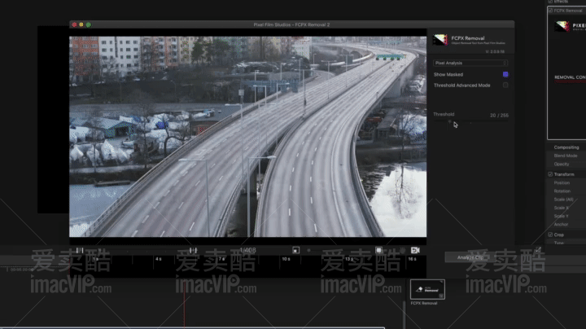Select the Compositing section header
The image size is (586, 329).
566,147
